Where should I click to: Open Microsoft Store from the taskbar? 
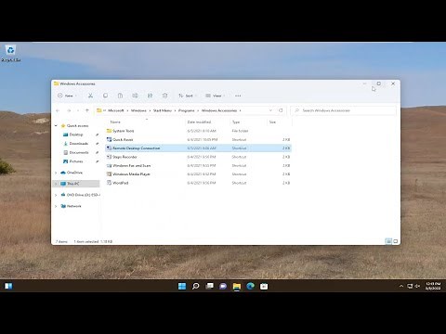click(264, 286)
